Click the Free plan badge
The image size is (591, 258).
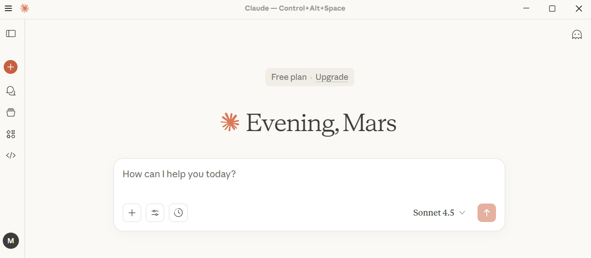tap(289, 77)
